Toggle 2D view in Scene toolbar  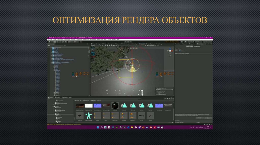click(x=103, y=45)
